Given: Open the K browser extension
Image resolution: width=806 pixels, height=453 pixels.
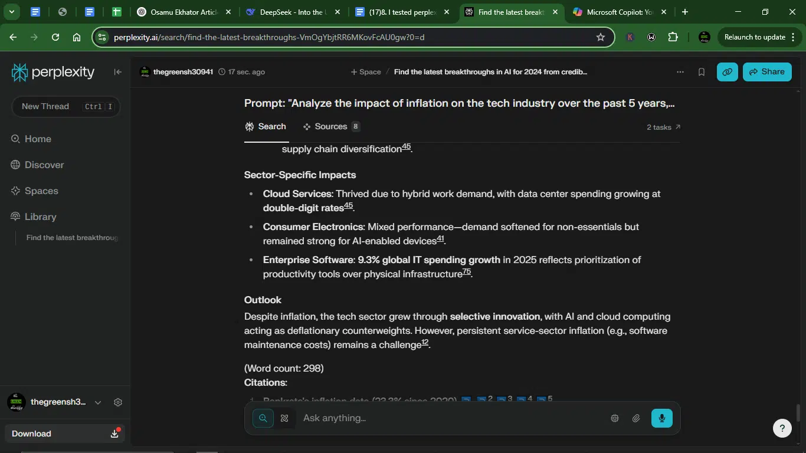Looking at the screenshot, I should click(630, 37).
